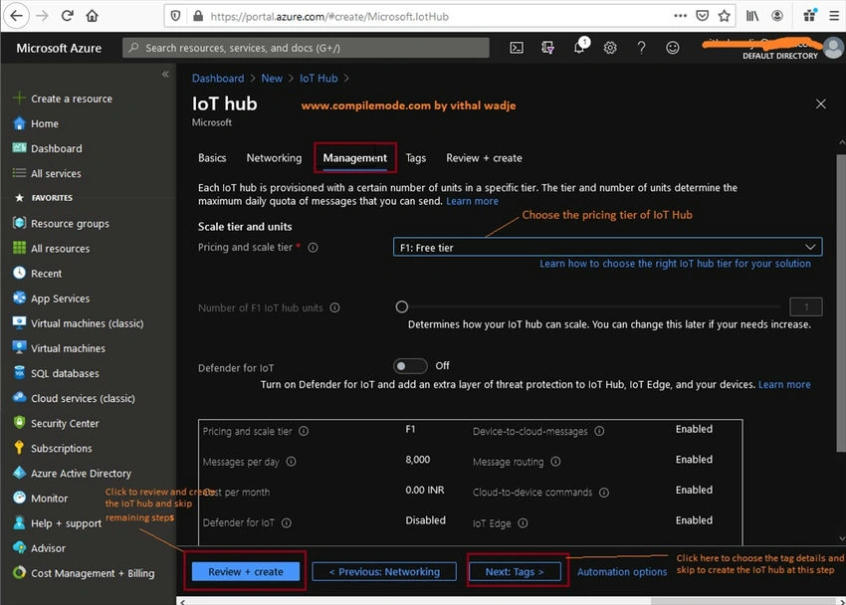
Task: Open the feedback smiley icon
Action: [672, 48]
